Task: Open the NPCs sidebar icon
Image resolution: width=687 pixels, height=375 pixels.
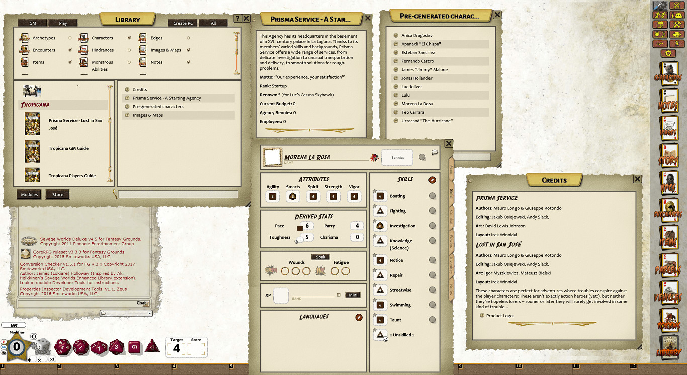Action: [x=669, y=183]
